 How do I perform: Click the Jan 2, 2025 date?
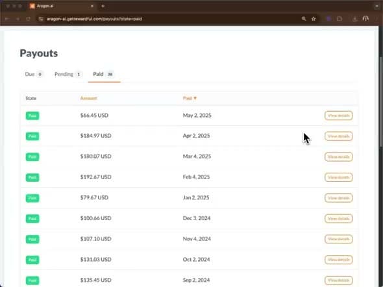point(196,197)
